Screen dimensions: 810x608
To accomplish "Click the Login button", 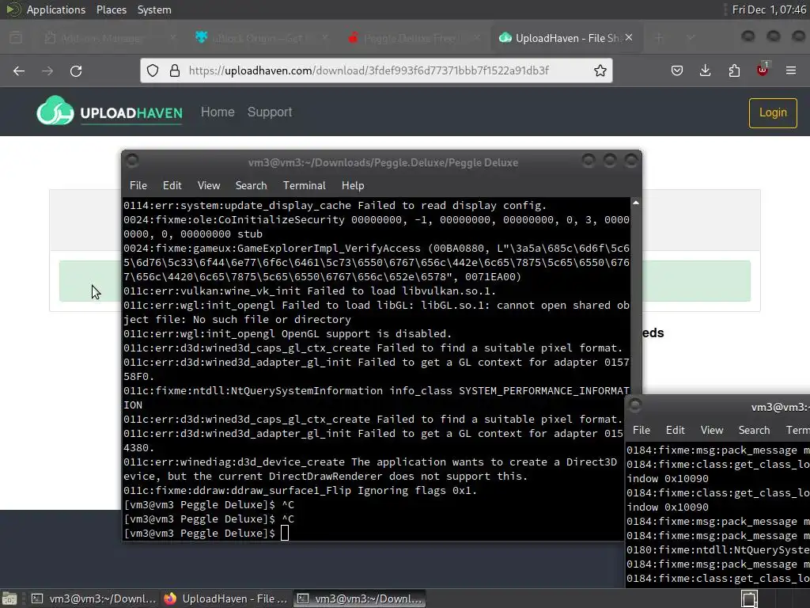I will click(x=773, y=112).
